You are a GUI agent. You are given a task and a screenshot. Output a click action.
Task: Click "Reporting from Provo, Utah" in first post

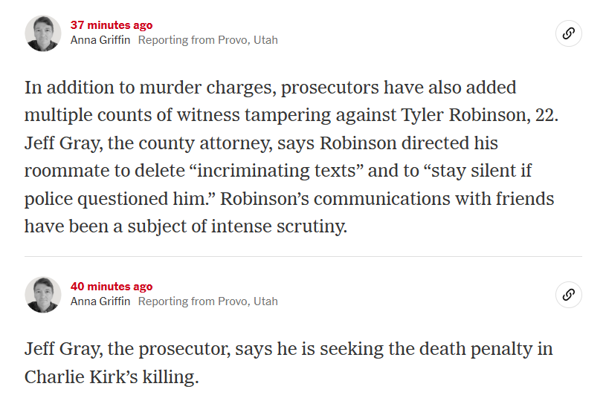208,40
